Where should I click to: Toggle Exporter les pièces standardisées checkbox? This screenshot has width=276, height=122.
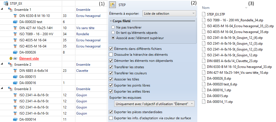[x=111, y=112]
